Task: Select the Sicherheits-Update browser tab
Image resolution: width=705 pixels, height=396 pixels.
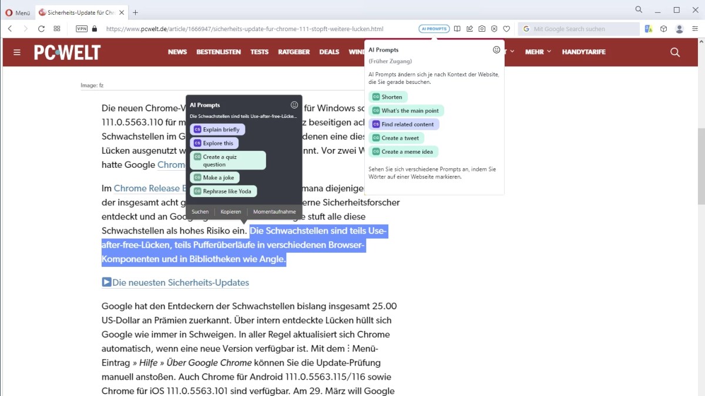Action: (80, 12)
